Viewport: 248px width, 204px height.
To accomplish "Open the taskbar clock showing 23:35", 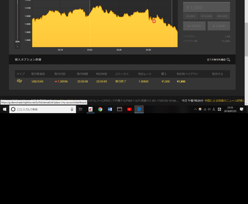I will tap(230, 109).
